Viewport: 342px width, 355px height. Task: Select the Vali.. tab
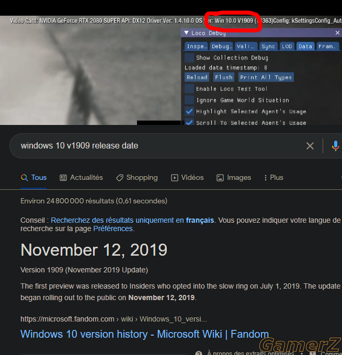246,46
